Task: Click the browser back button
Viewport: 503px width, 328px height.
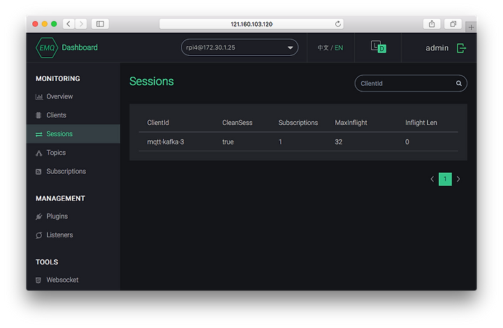Action: (68, 24)
